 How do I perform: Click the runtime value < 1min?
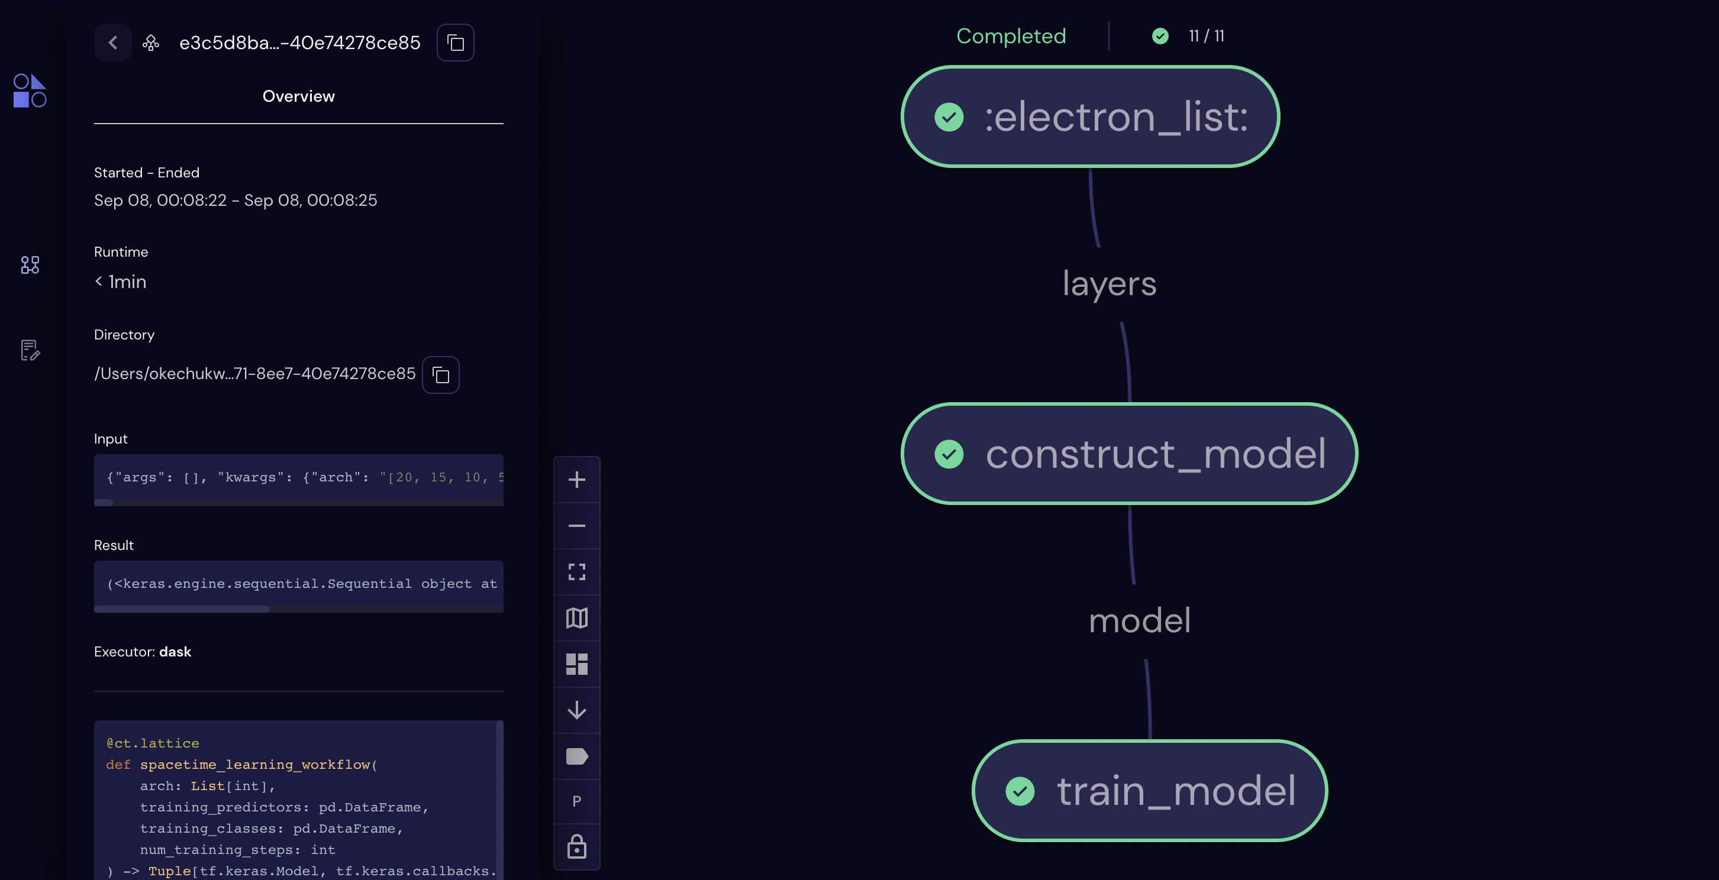[x=120, y=282]
